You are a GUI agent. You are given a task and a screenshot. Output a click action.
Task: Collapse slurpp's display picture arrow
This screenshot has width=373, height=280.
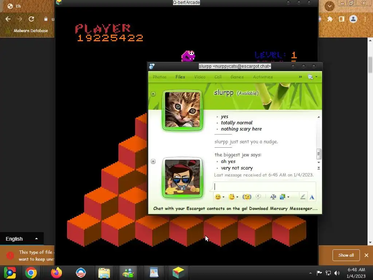click(x=153, y=94)
